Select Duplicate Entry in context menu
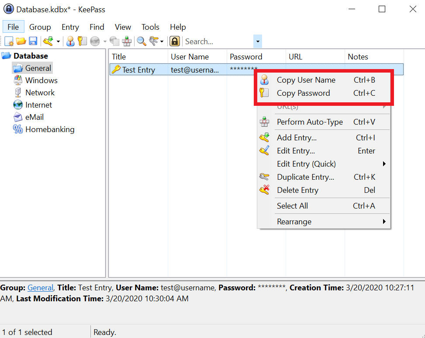This screenshot has width=425, height=338. [x=305, y=177]
